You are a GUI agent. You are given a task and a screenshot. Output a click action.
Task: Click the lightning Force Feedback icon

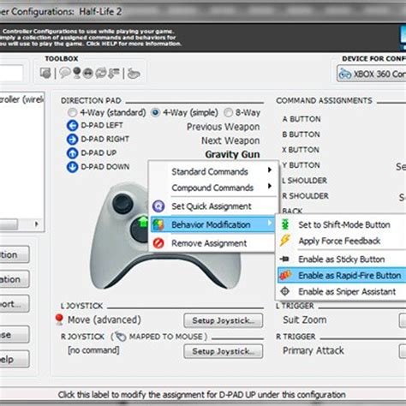point(285,241)
